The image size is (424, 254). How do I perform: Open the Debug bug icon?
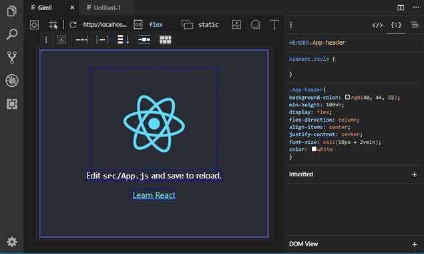pyautogui.click(x=12, y=80)
